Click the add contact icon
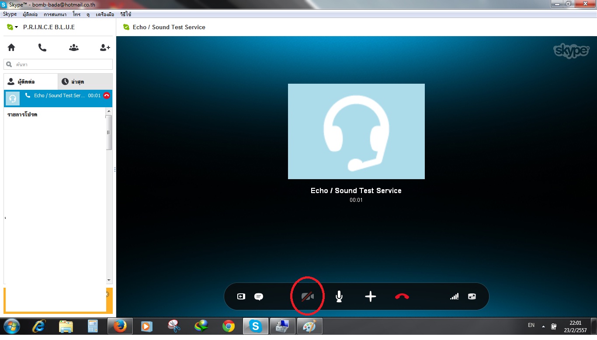This screenshot has width=597, height=340. [105, 48]
